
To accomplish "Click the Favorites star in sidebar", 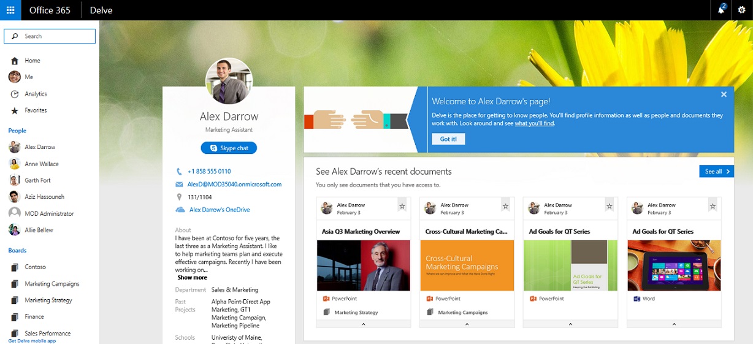I will tap(15, 110).
